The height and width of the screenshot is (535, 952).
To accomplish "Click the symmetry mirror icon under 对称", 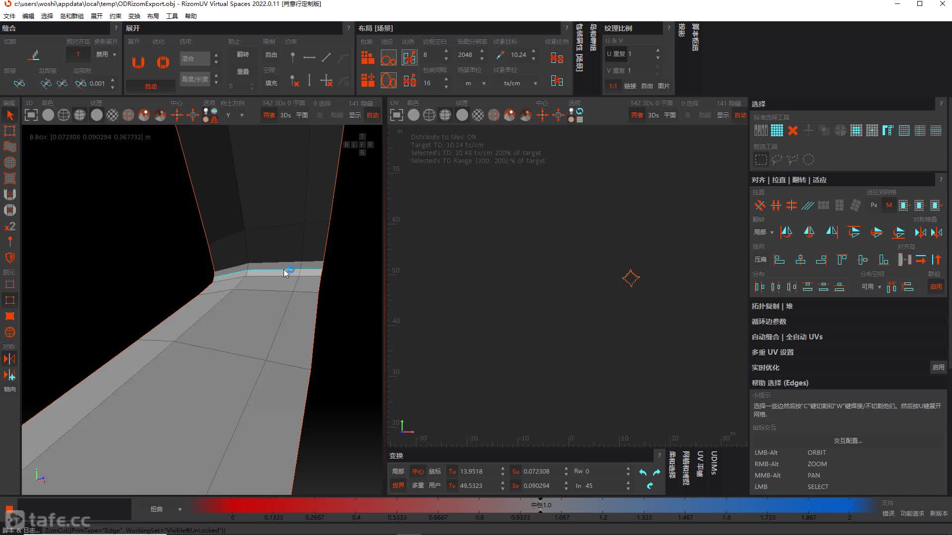I will coord(9,359).
